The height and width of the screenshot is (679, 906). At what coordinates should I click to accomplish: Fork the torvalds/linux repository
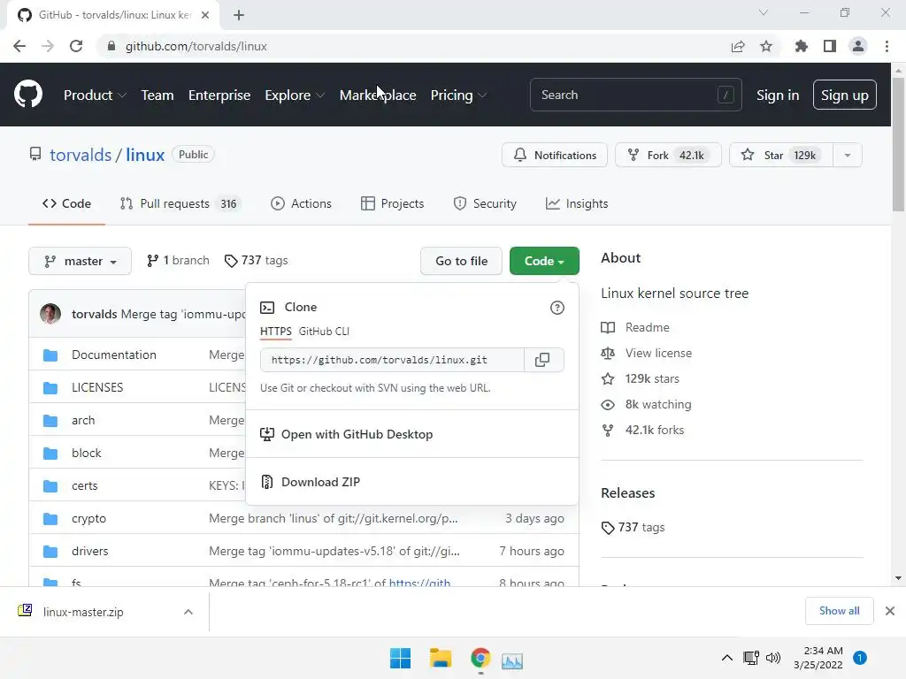[x=668, y=155]
